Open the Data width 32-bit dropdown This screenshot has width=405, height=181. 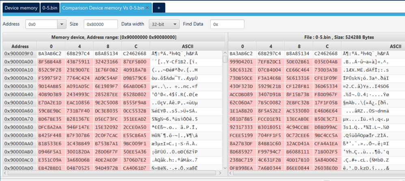164,24
